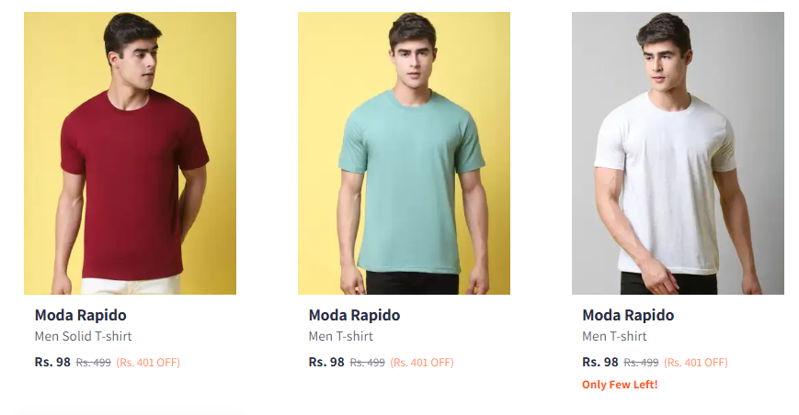
Task: Open the teal green t-shirt product image
Action: coord(404,153)
